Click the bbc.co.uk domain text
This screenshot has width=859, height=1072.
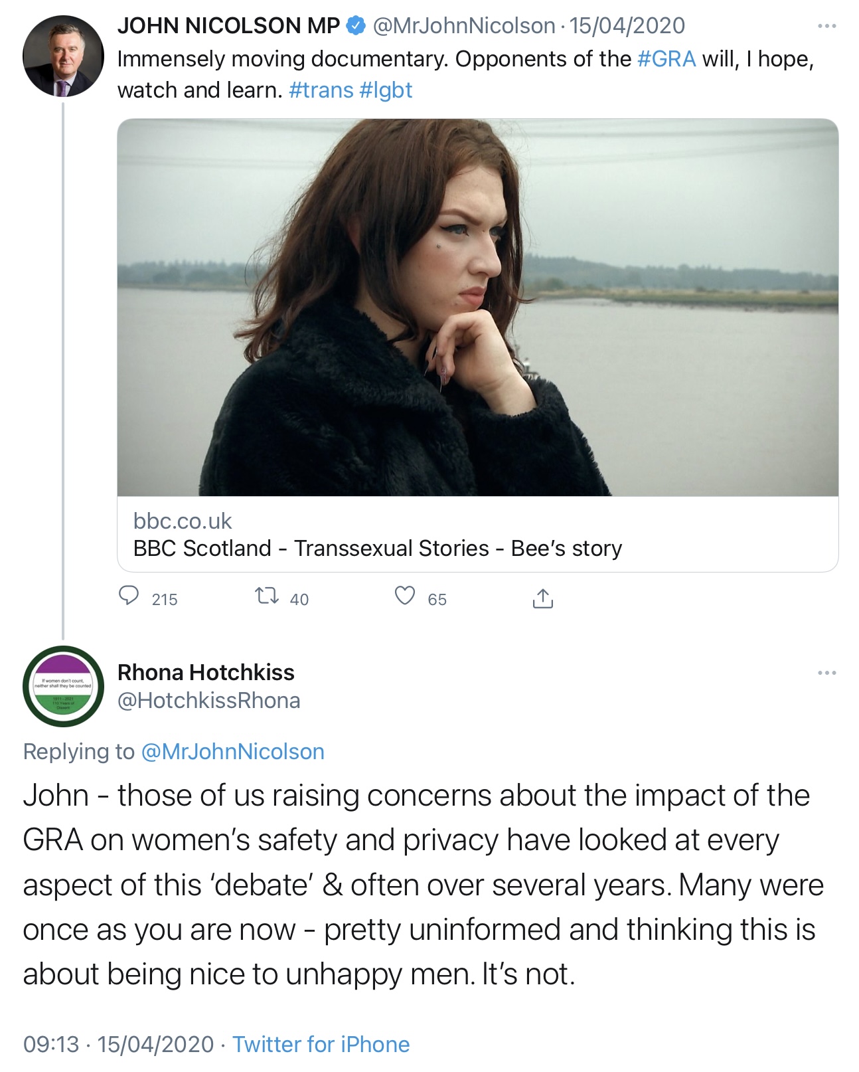[x=183, y=521]
